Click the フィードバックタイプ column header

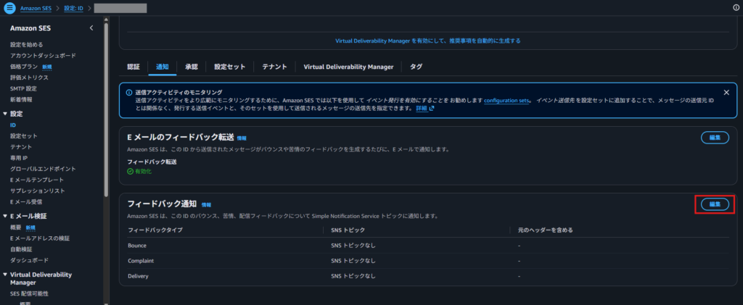[155, 230]
